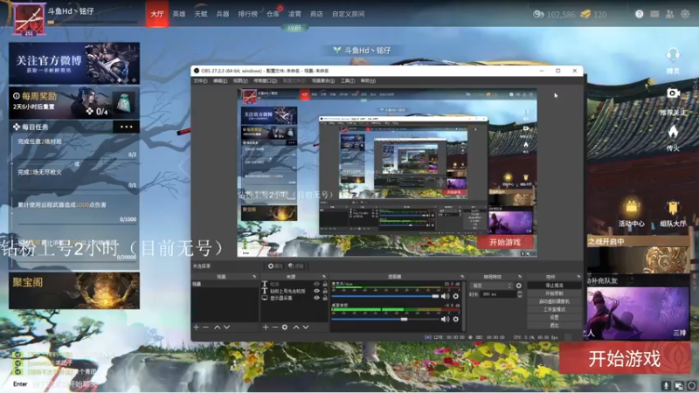The width and height of the screenshot is (699, 393).
Task: Open 桌面音频 mixer gear settings
Action: (x=455, y=319)
